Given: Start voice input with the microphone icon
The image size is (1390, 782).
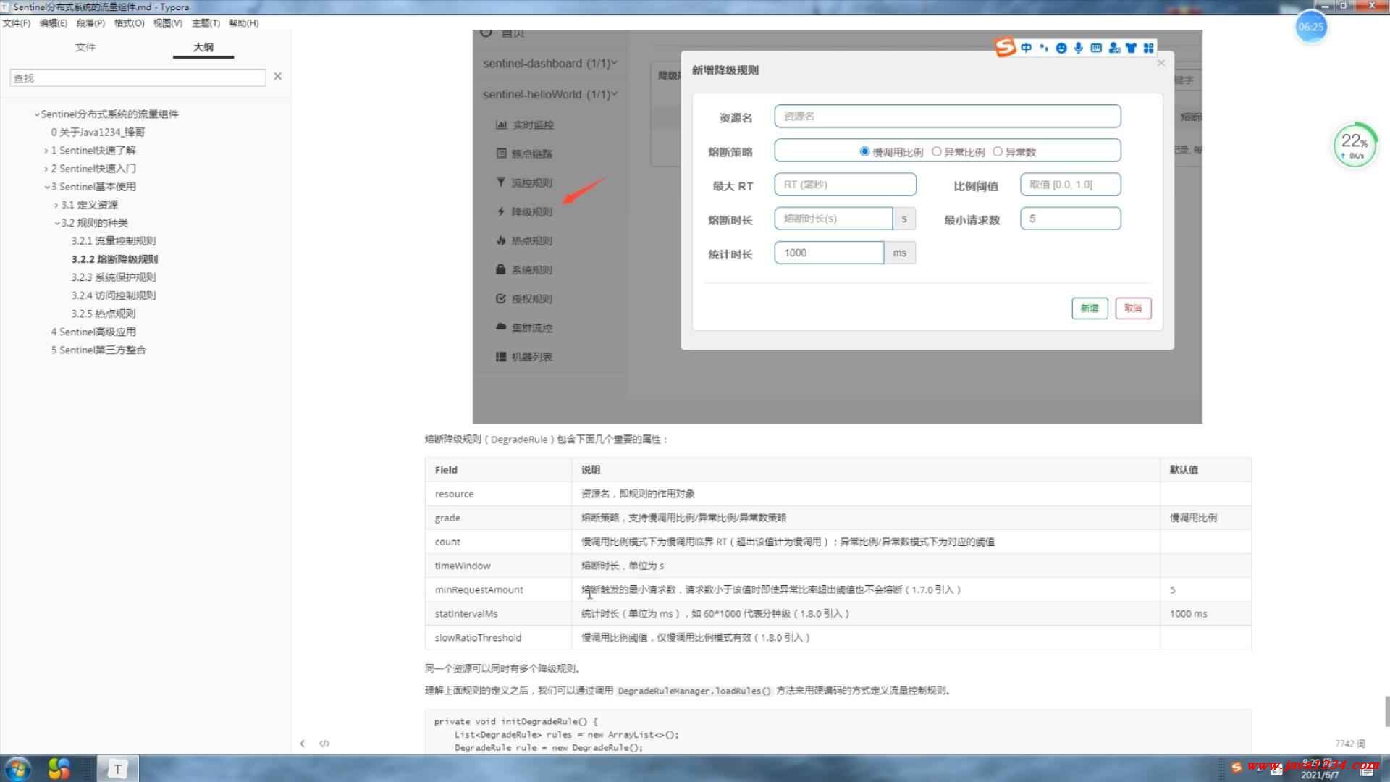Looking at the screenshot, I should pyautogui.click(x=1079, y=48).
